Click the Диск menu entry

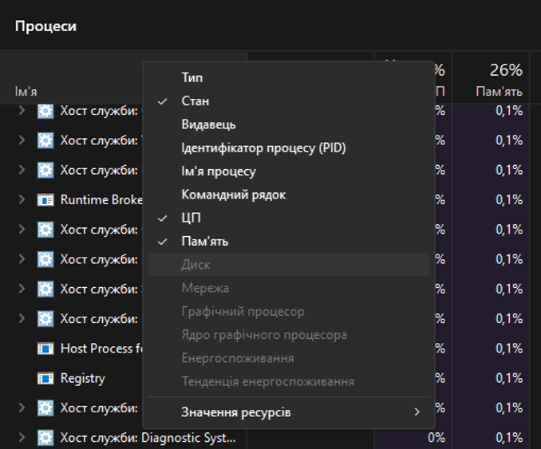(195, 264)
